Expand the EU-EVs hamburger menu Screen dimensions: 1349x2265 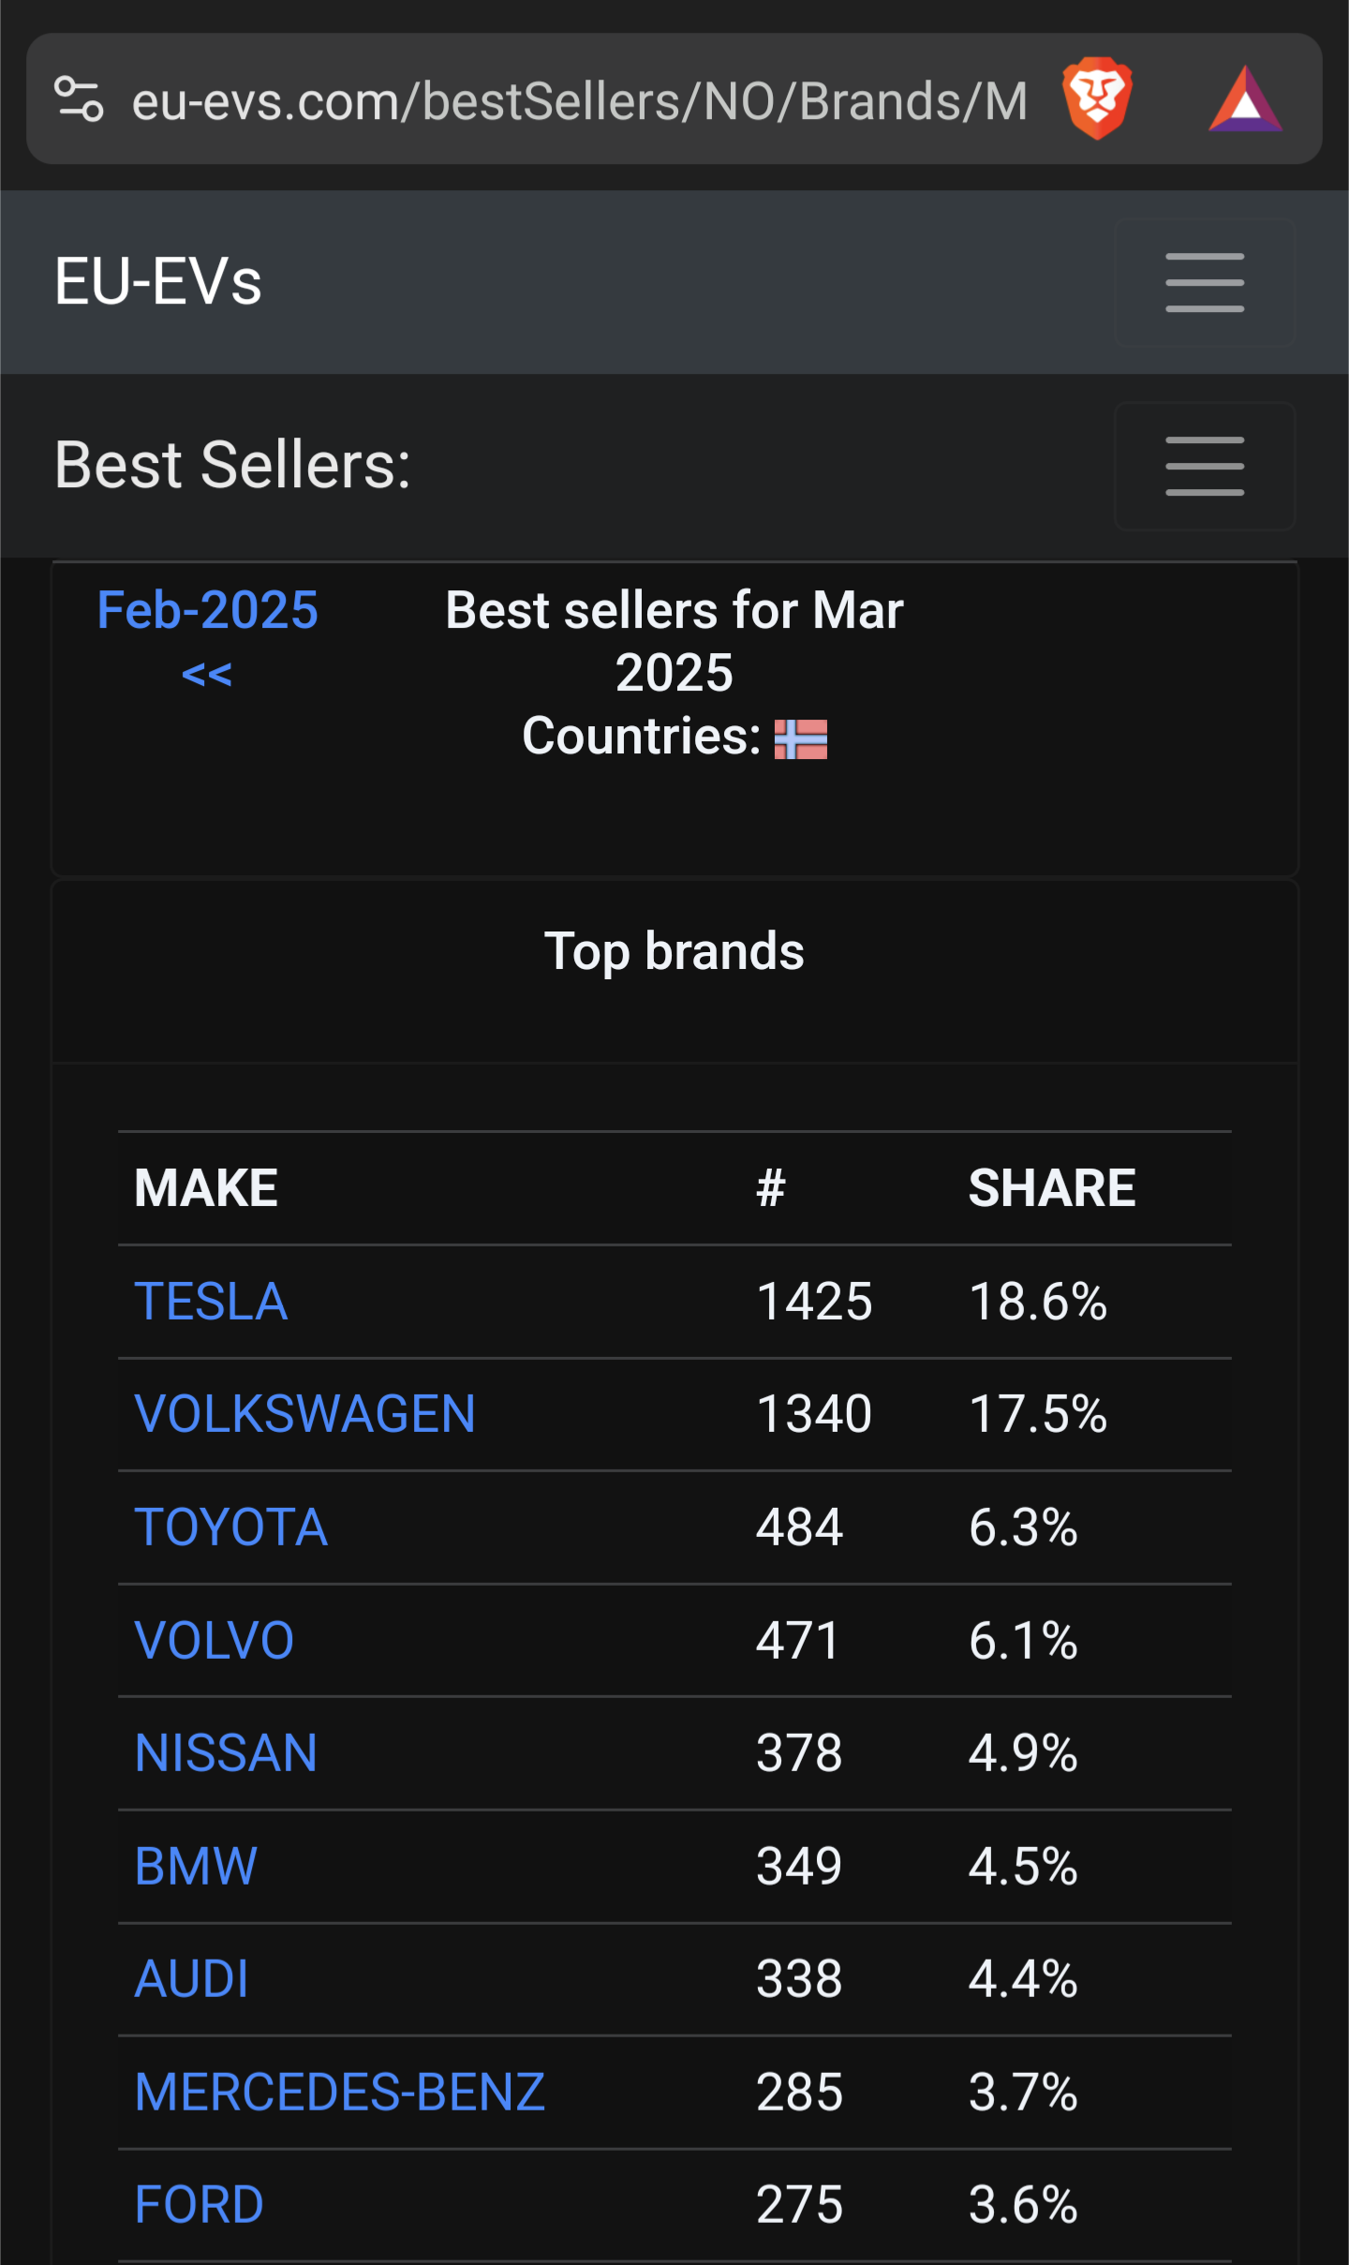1205,282
